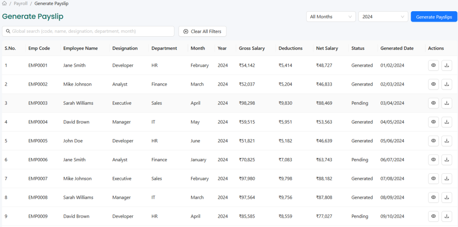
Task: View payslip for EMP0001 Jane Smith
Action: [433, 65]
